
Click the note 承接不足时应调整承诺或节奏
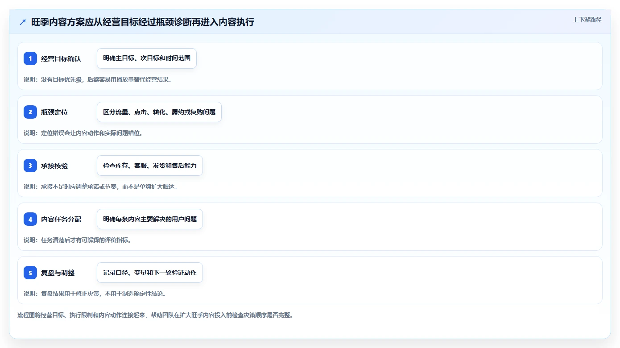point(101,186)
